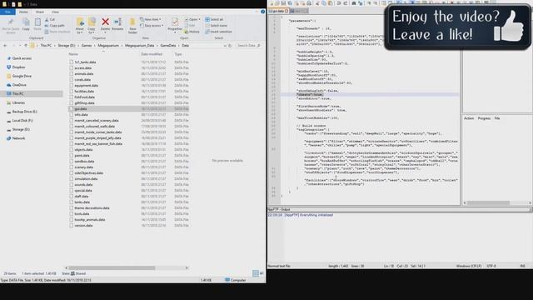Switch to large icons view in Explorer
This screenshot has width=533, height=300.
tap(262, 273)
